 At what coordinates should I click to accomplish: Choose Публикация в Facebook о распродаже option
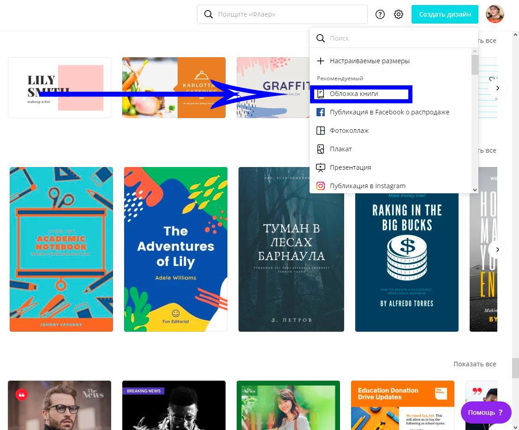click(x=389, y=112)
